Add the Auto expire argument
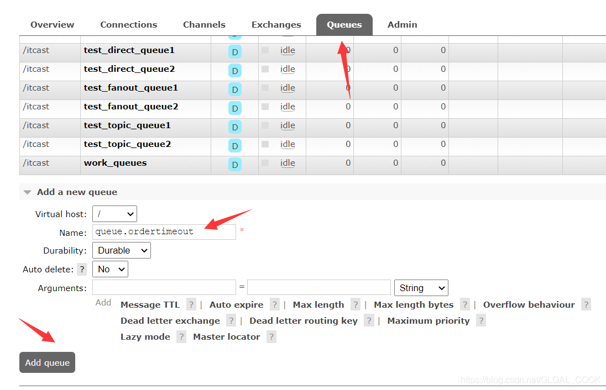 click(x=237, y=305)
